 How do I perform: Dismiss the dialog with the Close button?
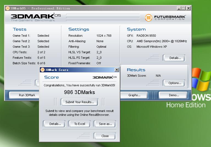tap(105, 136)
